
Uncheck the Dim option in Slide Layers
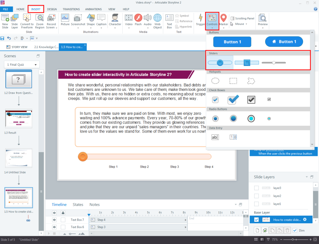click(295, 230)
